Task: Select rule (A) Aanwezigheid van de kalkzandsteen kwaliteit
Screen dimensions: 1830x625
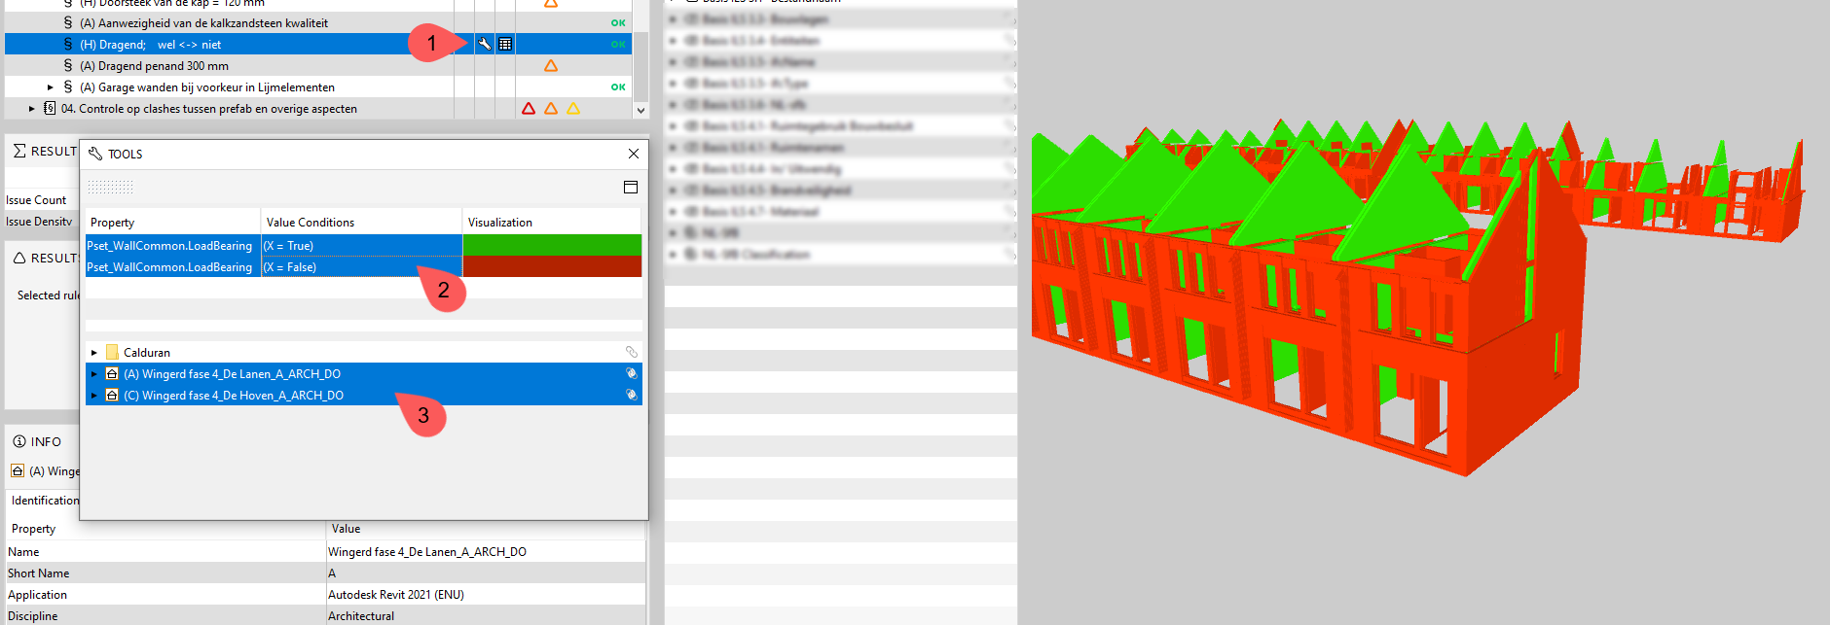Action: click(x=203, y=23)
